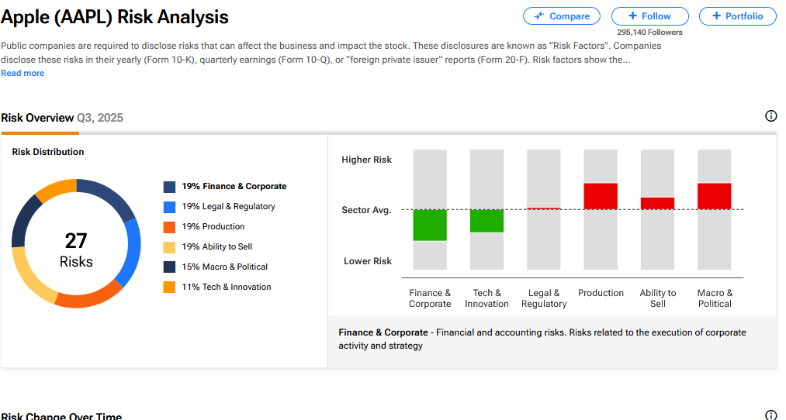The width and height of the screenshot is (786, 420).
Task: Click the Ability to Sell axis label
Action: coord(658,298)
